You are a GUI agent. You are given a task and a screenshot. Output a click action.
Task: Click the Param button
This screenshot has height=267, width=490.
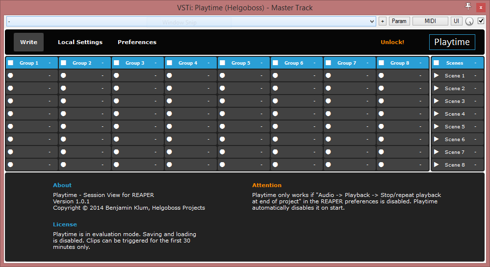coord(399,21)
